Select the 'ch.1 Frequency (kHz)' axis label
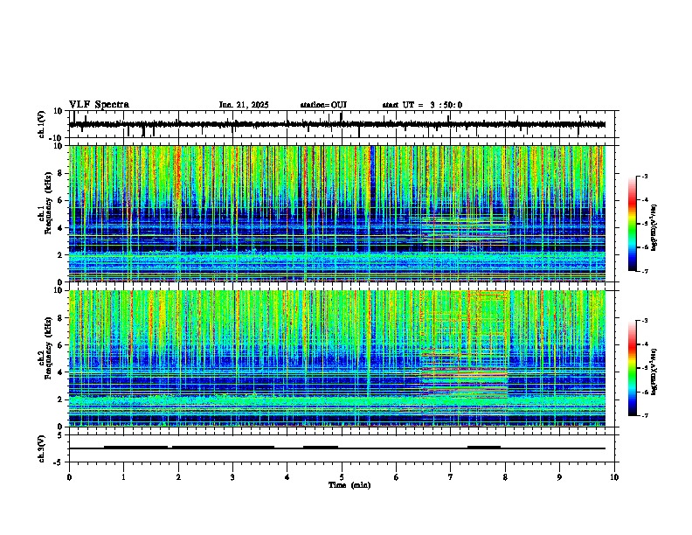The height and width of the screenshot is (535, 692). click(x=45, y=204)
